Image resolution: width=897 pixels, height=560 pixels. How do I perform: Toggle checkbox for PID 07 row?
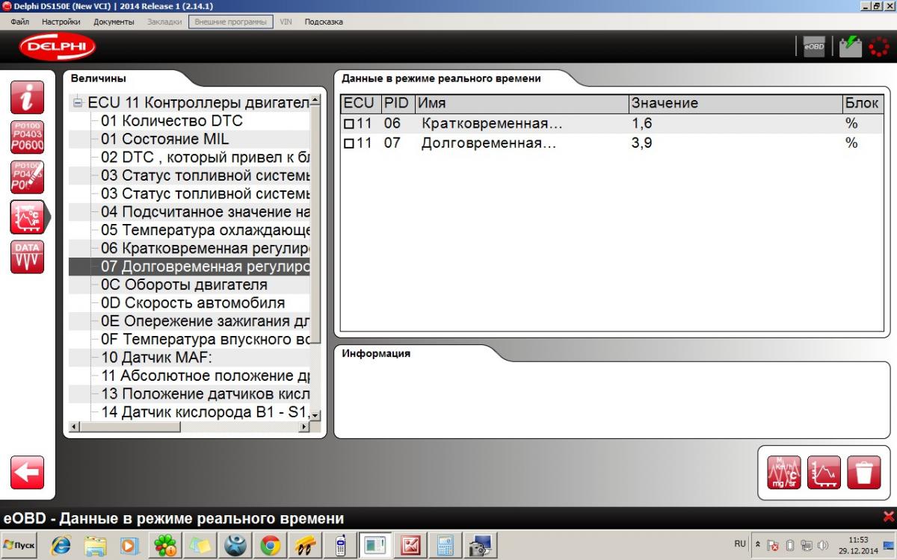348,143
